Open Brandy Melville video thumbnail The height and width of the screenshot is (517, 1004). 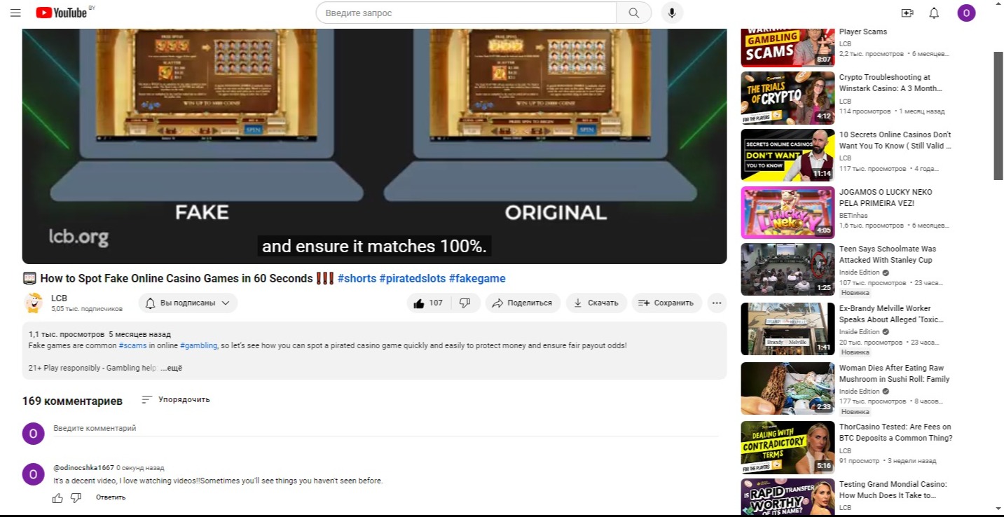(788, 329)
